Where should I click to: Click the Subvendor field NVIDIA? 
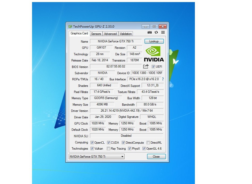(103, 73)
